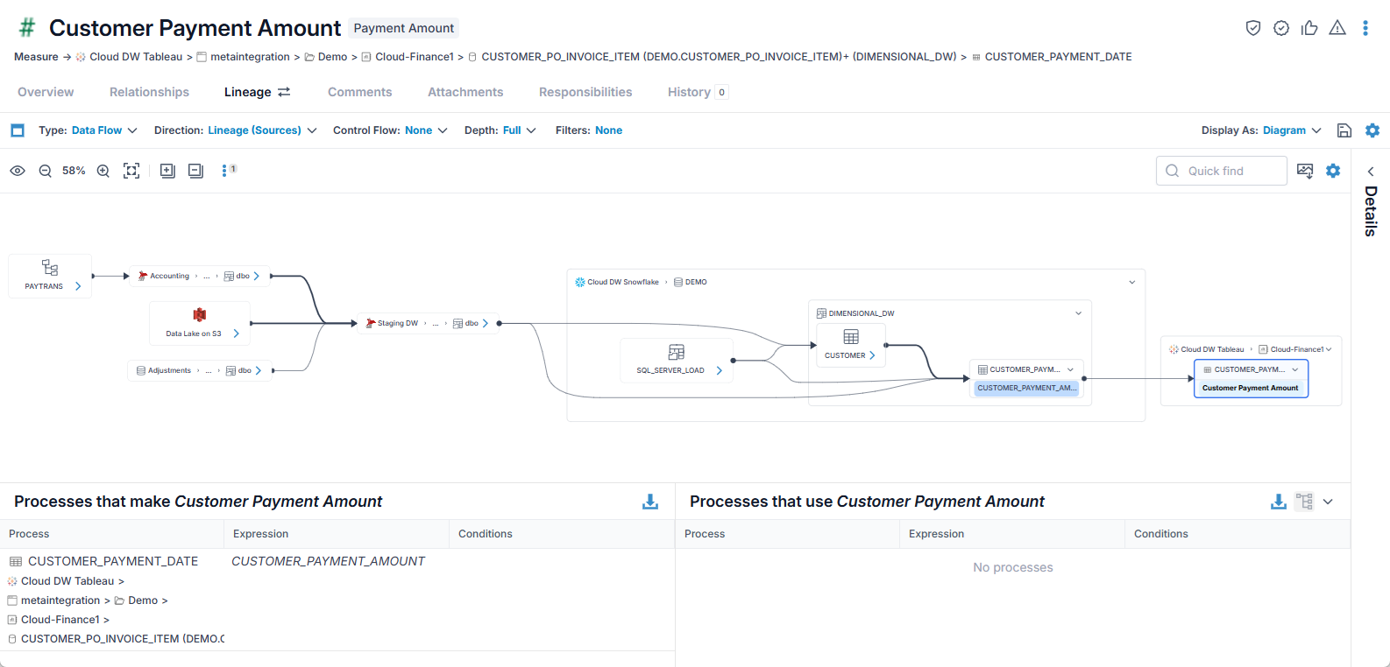Save the lineage view with disk icon
Viewport: 1390px width, 667px height.
(x=1344, y=130)
